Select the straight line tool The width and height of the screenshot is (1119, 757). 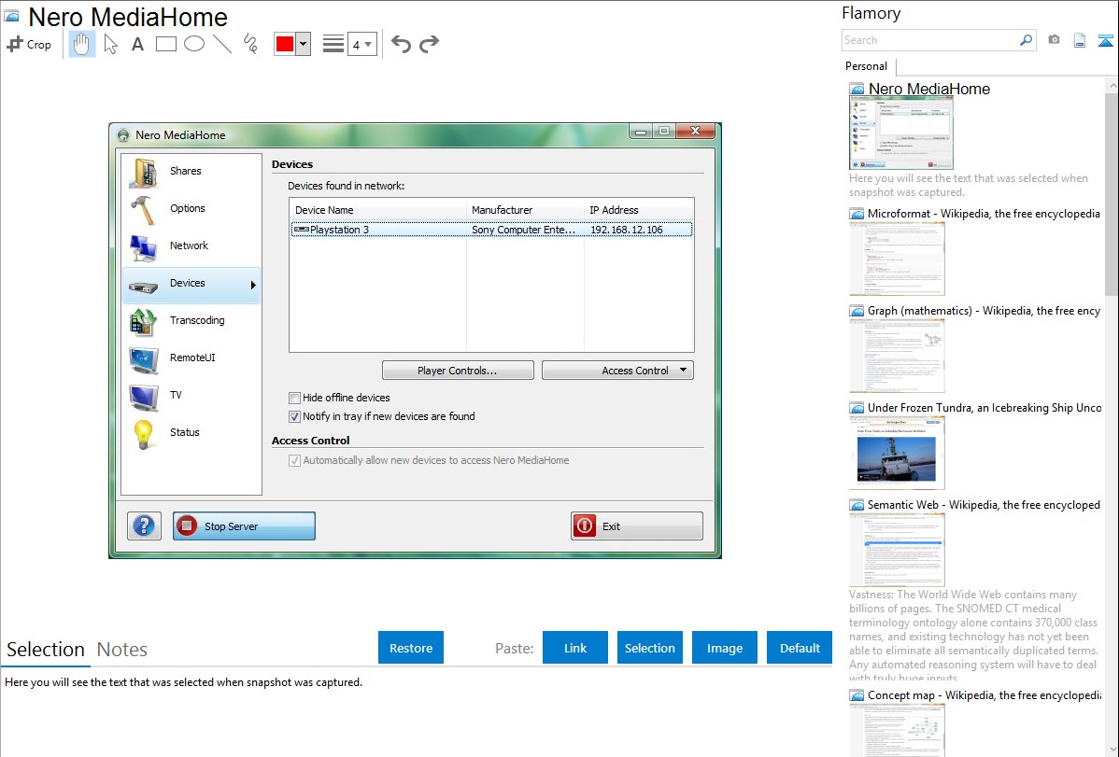coord(222,44)
